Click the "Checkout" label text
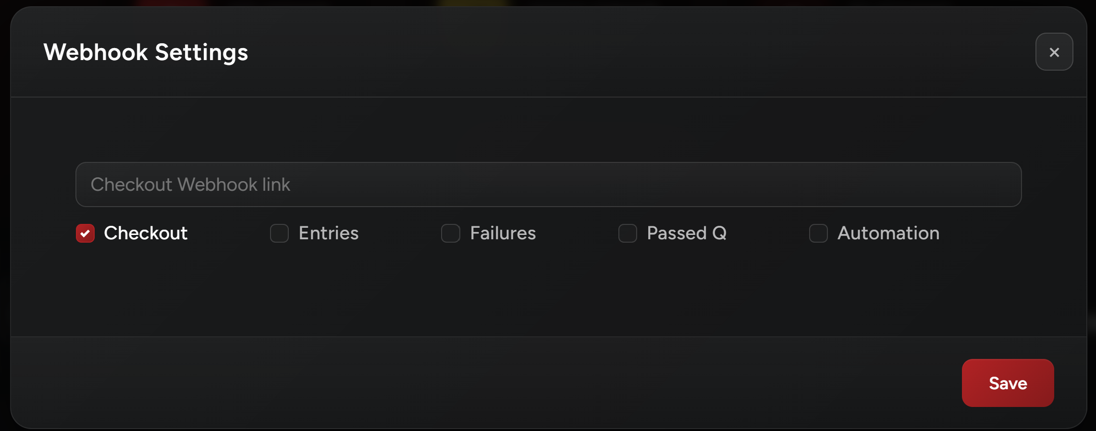Viewport: 1096px width, 431px height. pyautogui.click(x=146, y=233)
